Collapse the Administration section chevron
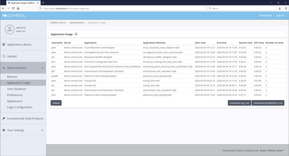Image resolution: width=289 pixels, height=156 pixels. [x=42, y=68]
